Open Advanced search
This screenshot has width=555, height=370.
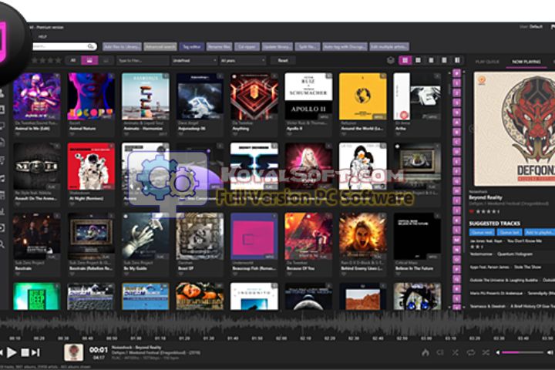160,47
